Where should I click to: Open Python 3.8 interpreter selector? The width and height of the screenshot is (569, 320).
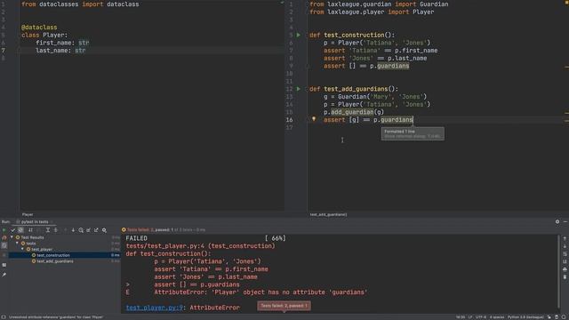[x=525, y=317]
